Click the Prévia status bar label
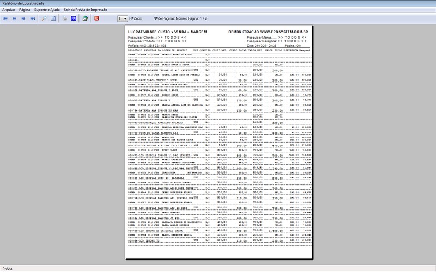This screenshot has width=436, height=272. (x=8, y=269)
